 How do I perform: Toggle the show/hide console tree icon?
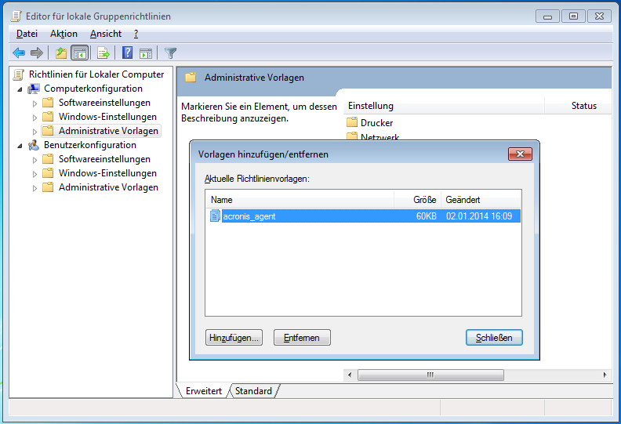[x=79, y=53]
